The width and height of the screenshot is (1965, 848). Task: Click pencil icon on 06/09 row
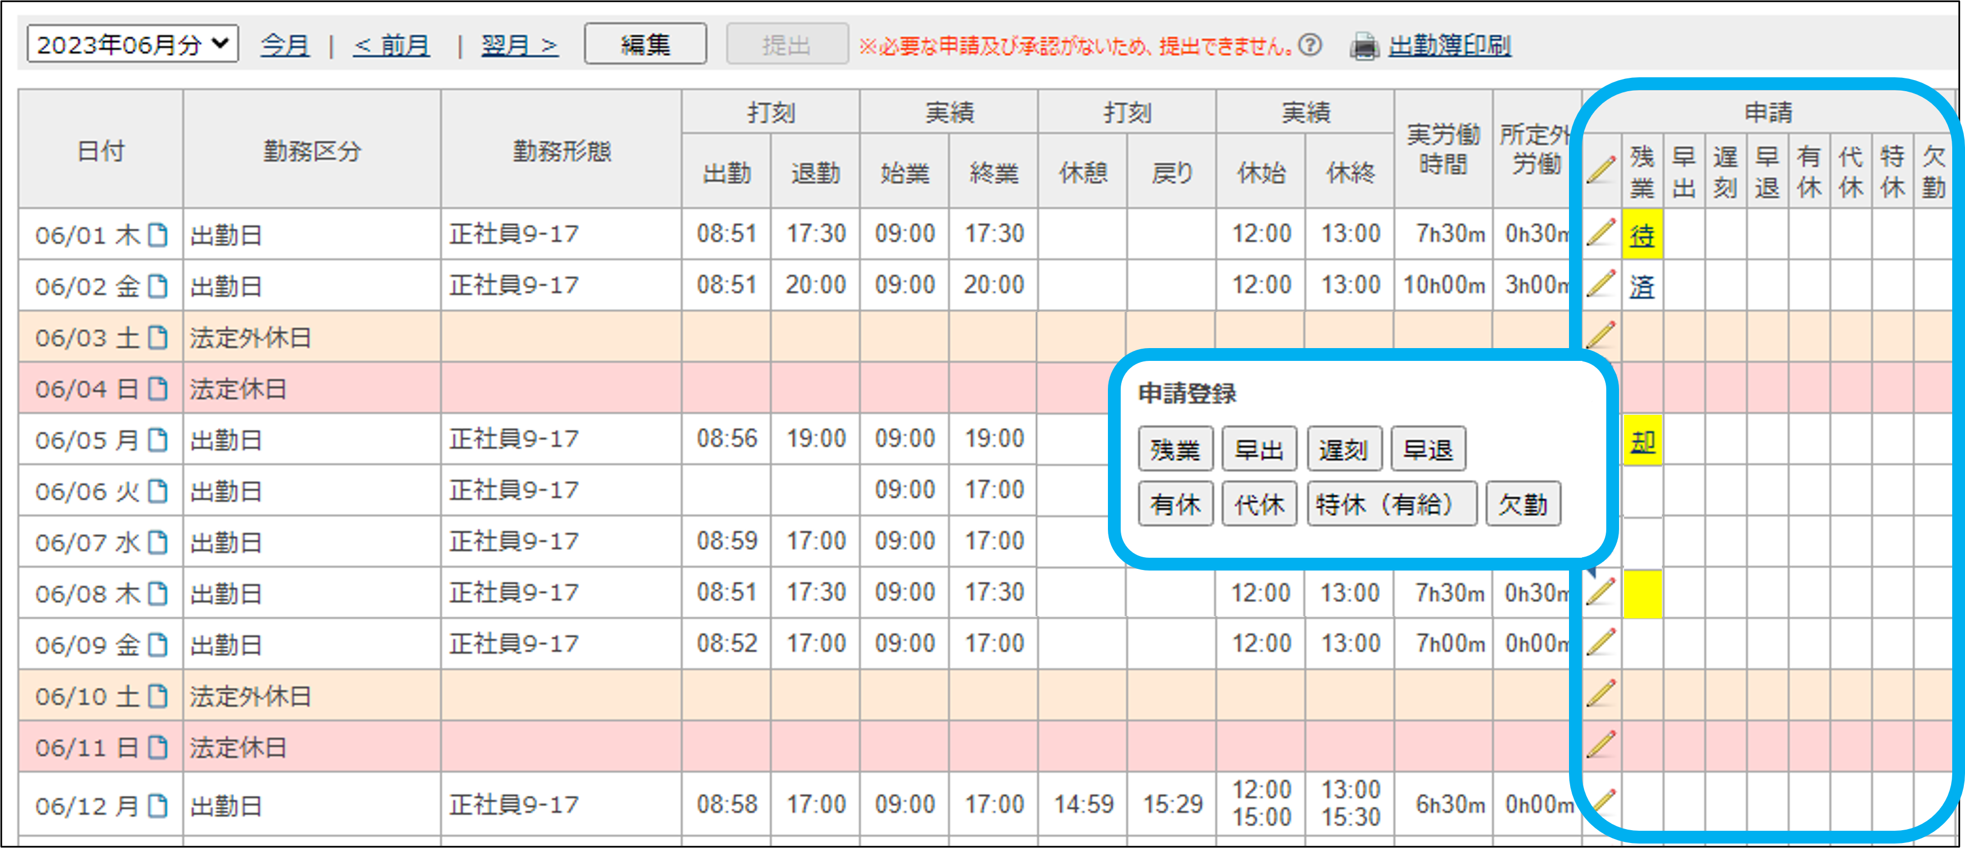[x=1601, y=643]
